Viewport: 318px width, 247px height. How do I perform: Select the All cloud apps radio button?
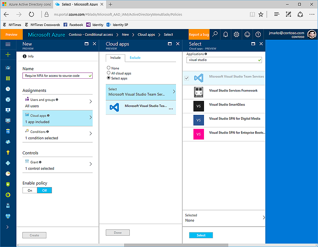pyautogui.click(x=108, y=73)
